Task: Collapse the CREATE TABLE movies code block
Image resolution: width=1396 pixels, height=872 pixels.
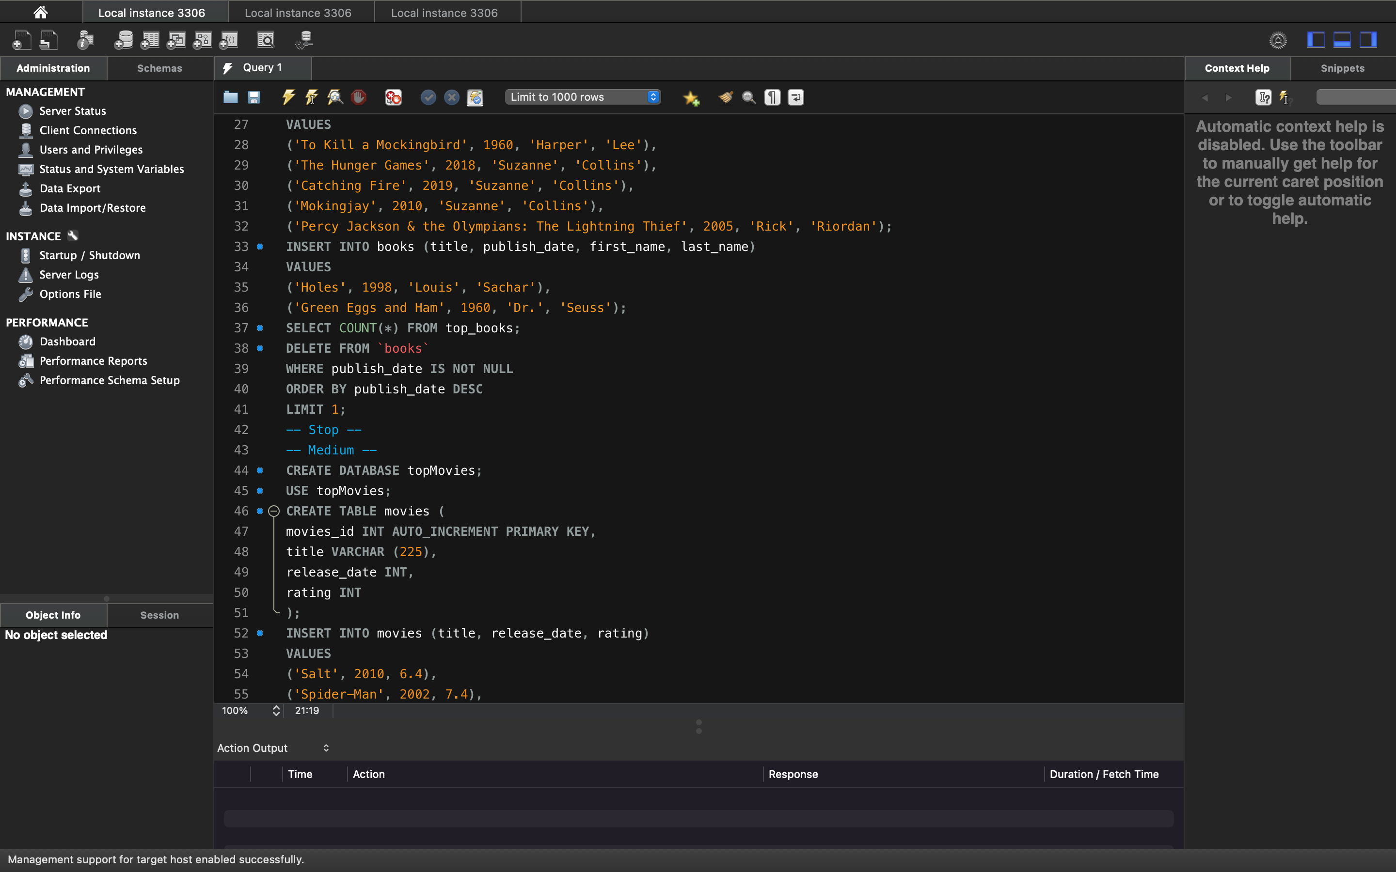Action: (273, 511)
